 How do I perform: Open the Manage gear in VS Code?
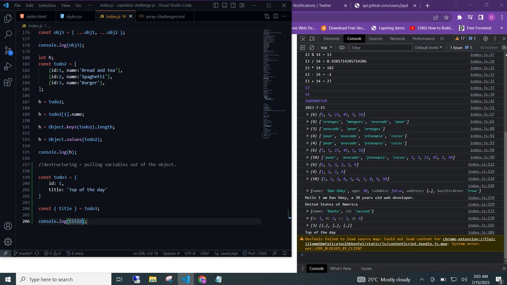pos(8,242)
